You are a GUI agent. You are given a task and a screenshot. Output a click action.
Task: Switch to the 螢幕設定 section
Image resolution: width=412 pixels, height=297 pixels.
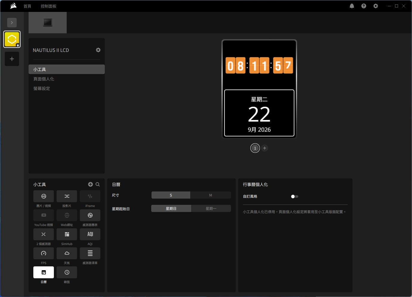[67, 88]
